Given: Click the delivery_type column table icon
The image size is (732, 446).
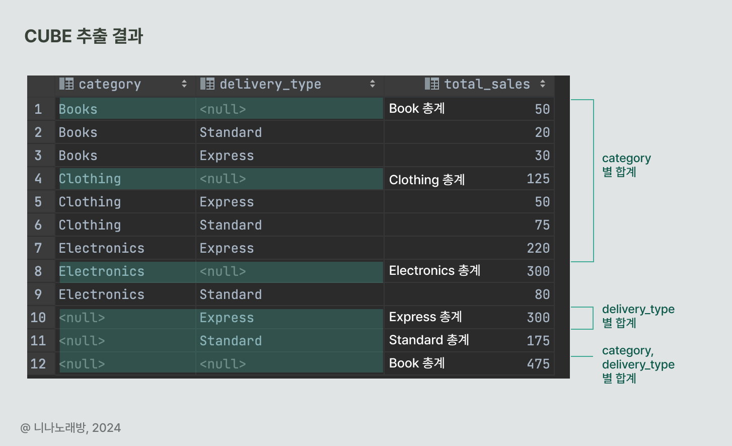Looking at the screenshot, I should pos(207,84).
